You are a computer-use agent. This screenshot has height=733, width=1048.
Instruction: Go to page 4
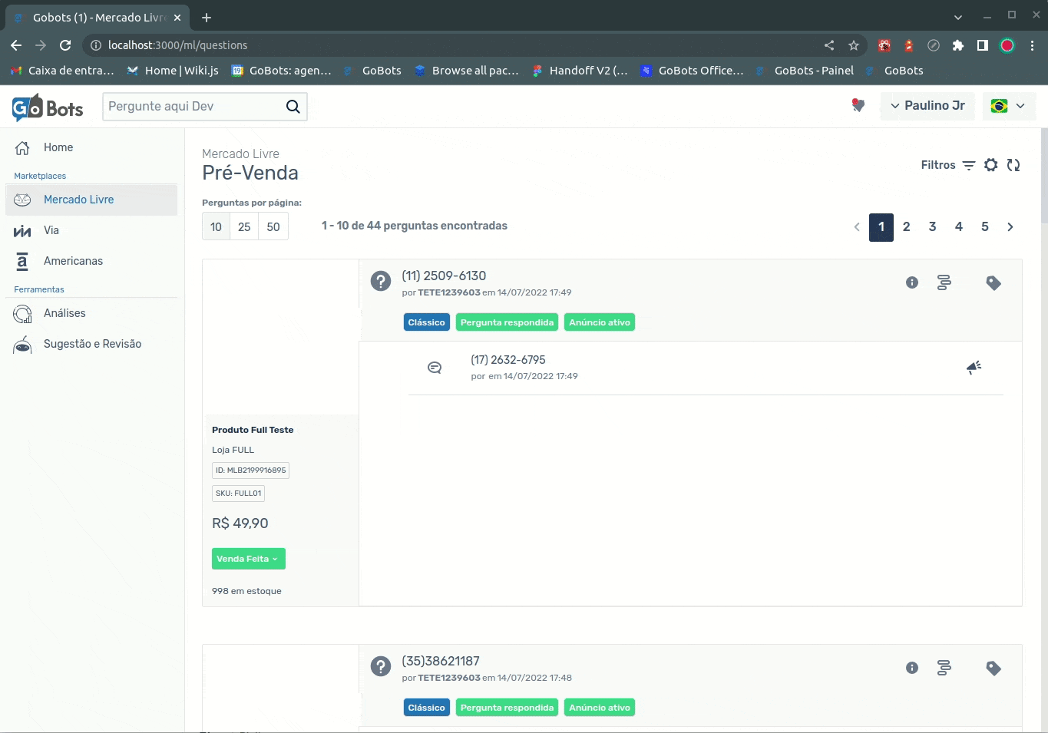point(959,226)
